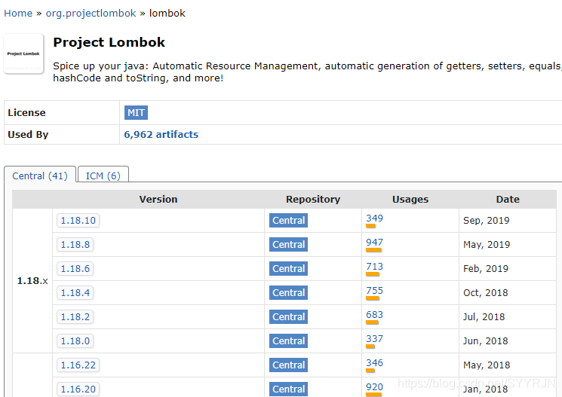The image size is (562, 397).
Task: Open the 337 usages link
Action: (x=374, y=339)
